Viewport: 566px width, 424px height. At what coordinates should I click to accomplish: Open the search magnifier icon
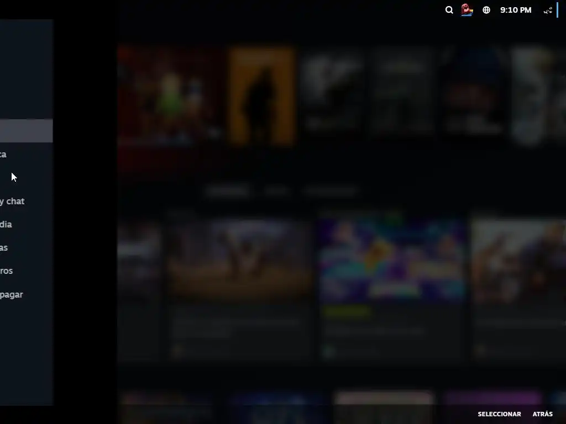click(x=449, y=10)
